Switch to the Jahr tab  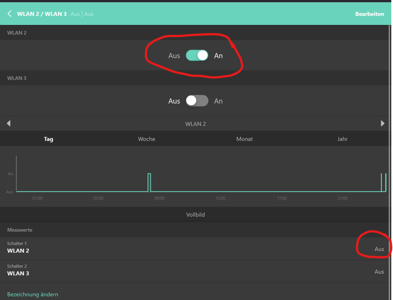(x=342, y=139)
